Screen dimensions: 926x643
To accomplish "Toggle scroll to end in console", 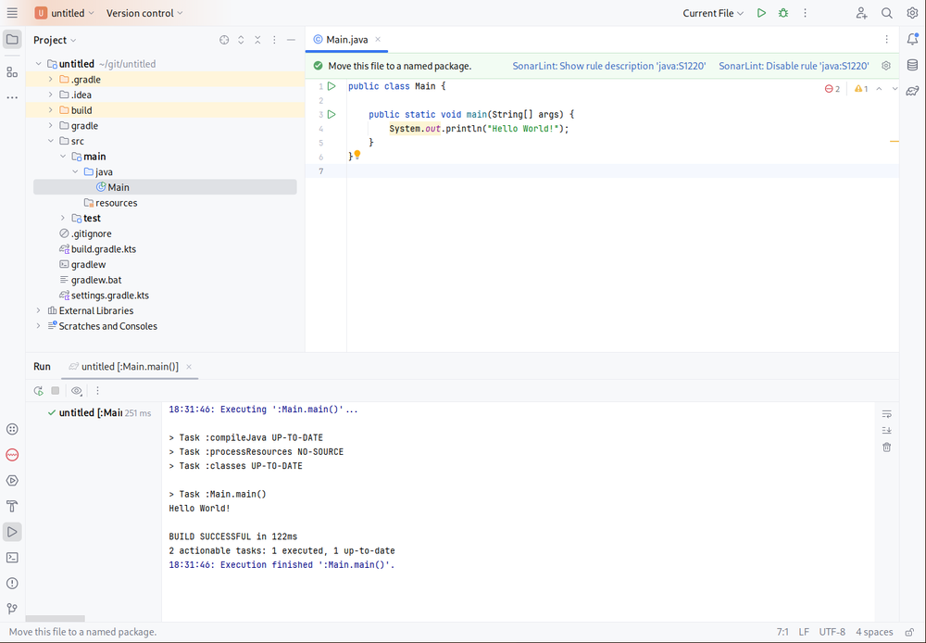I will tap(886, 431).
